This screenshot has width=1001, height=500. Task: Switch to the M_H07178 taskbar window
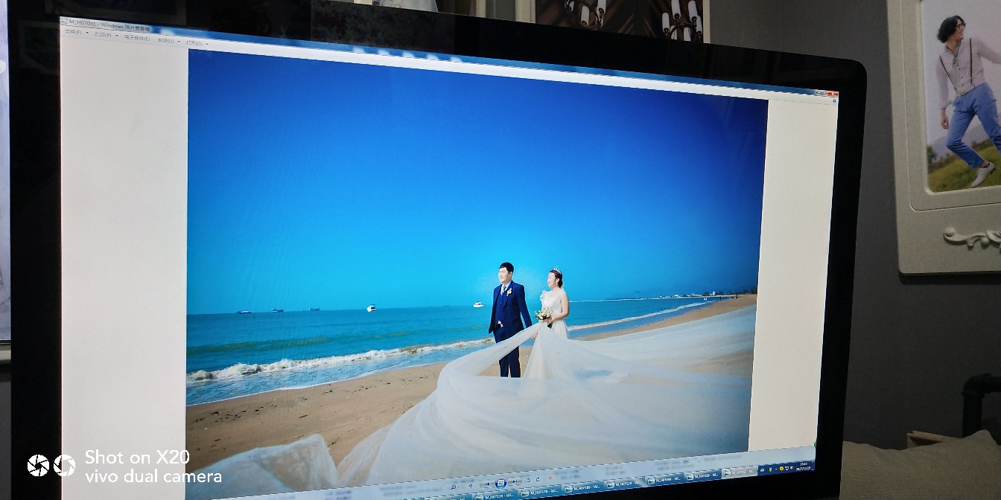540,491
